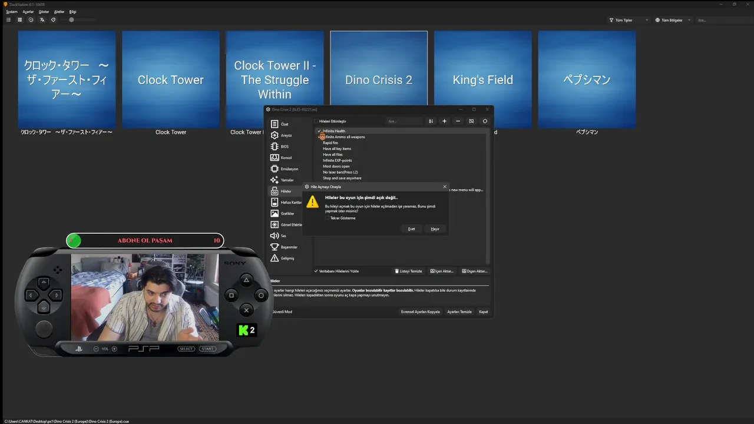Click the translate-style toolbar icon

pos(42,20)
